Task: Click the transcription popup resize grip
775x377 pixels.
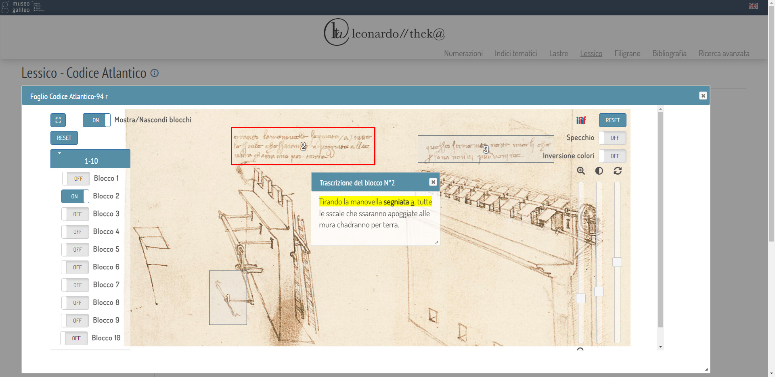Action: click(x=436, y=242)
